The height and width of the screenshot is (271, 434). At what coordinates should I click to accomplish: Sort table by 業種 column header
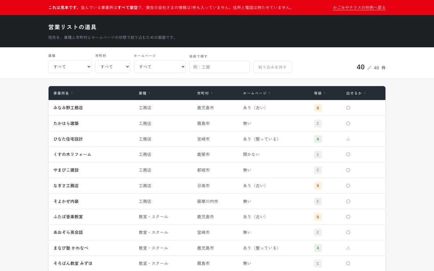144,93
